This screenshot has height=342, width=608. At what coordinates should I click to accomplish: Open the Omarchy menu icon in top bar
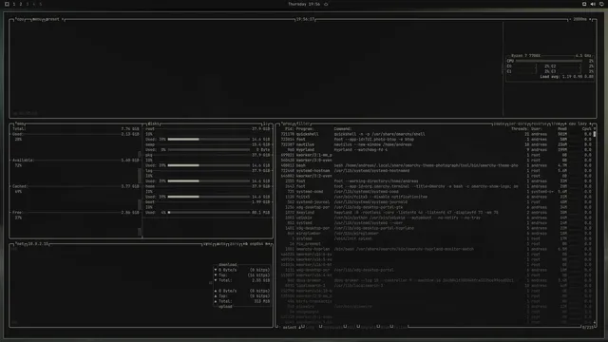(7, 4)
